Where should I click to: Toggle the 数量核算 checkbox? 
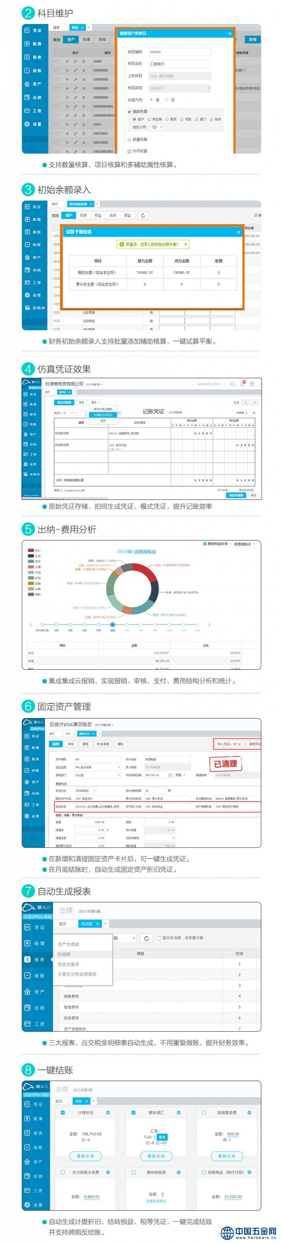point(129,139)
